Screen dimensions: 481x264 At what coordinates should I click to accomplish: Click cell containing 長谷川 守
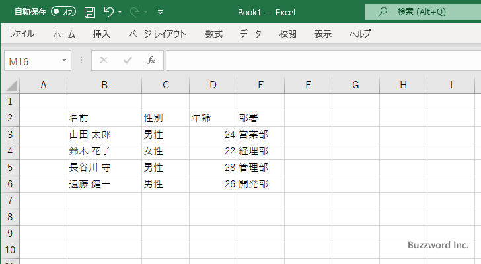[104, 168]
